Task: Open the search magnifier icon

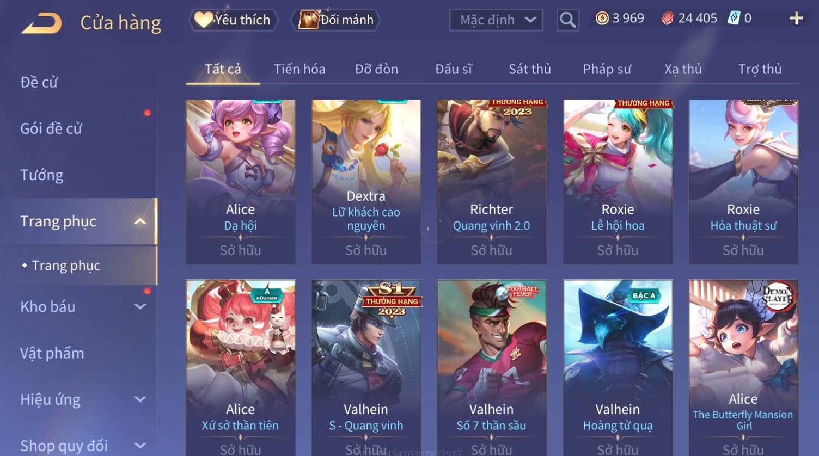Action: pos(567,20)
